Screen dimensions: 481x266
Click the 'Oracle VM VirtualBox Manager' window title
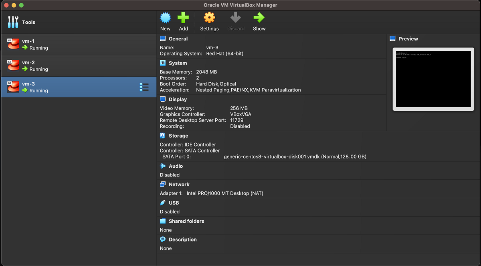(240, 5)
